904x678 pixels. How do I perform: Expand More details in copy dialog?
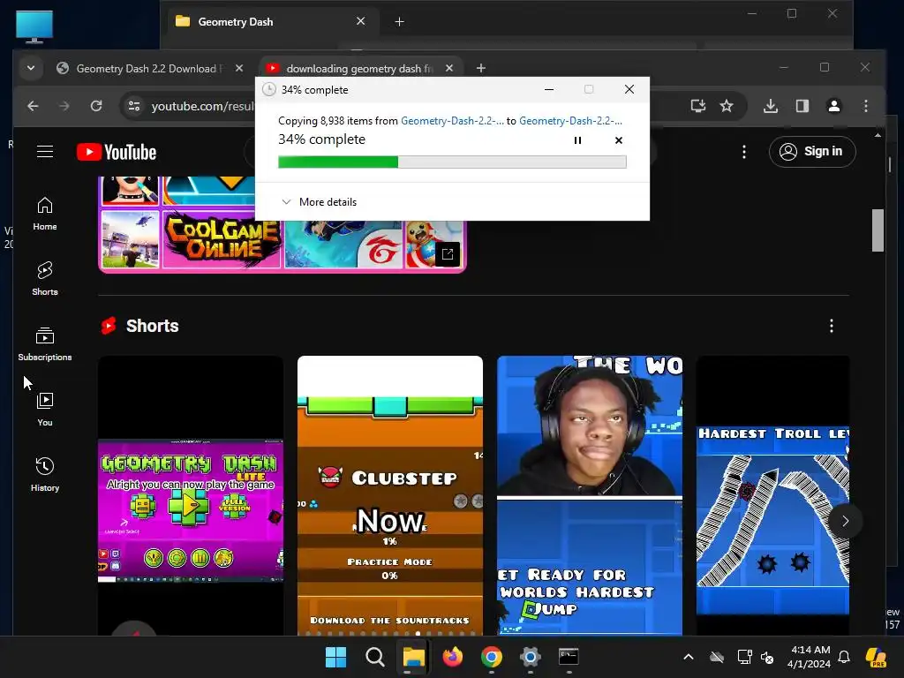(319, 202)
